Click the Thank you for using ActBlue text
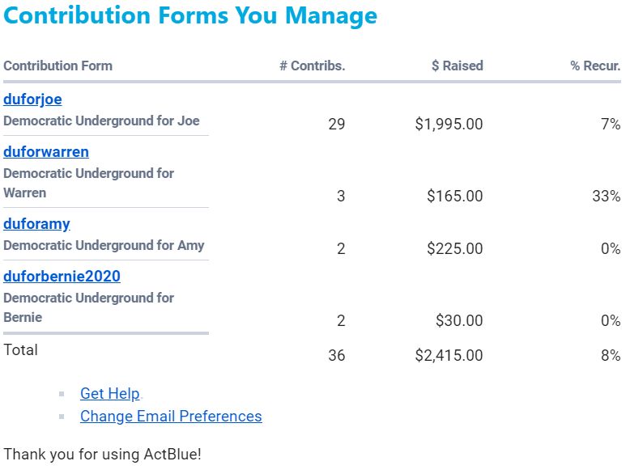Screen dimensions: 630x474 [102, 455]
